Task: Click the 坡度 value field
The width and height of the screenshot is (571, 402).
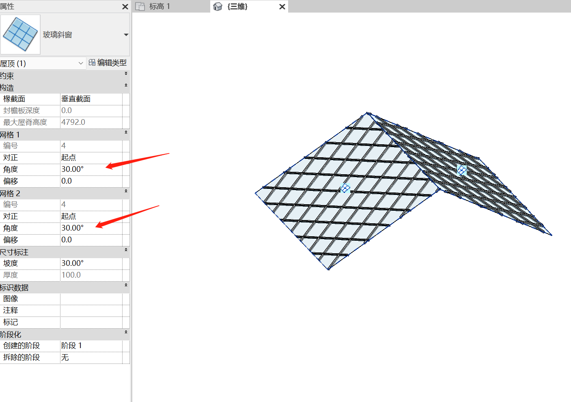Action: [x=91, y=263]
